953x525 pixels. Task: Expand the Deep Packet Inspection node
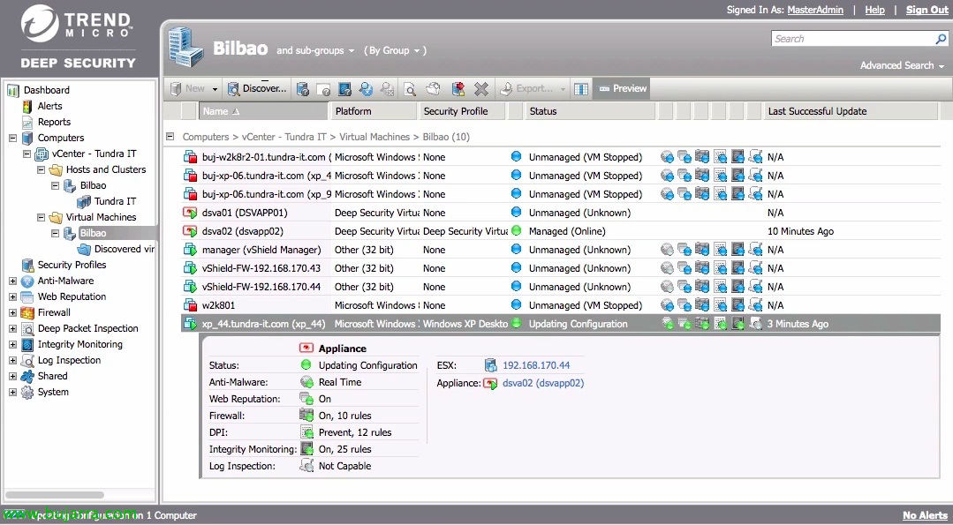tap(12, 329)
